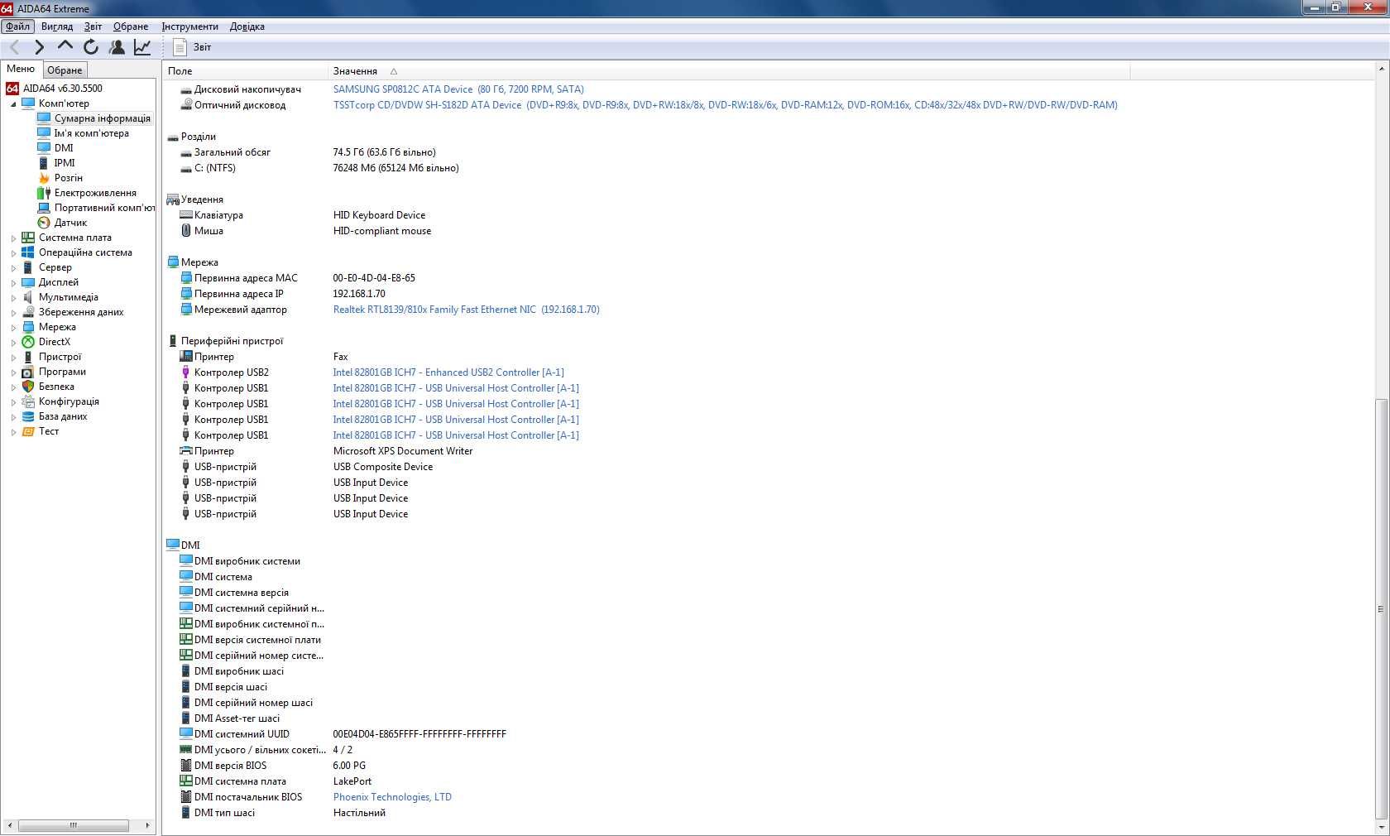Click the MAC address 00-E0-4D-04-E8-65
The height and width of the screenshot is (836, 1390).
(x=374, y=278)
